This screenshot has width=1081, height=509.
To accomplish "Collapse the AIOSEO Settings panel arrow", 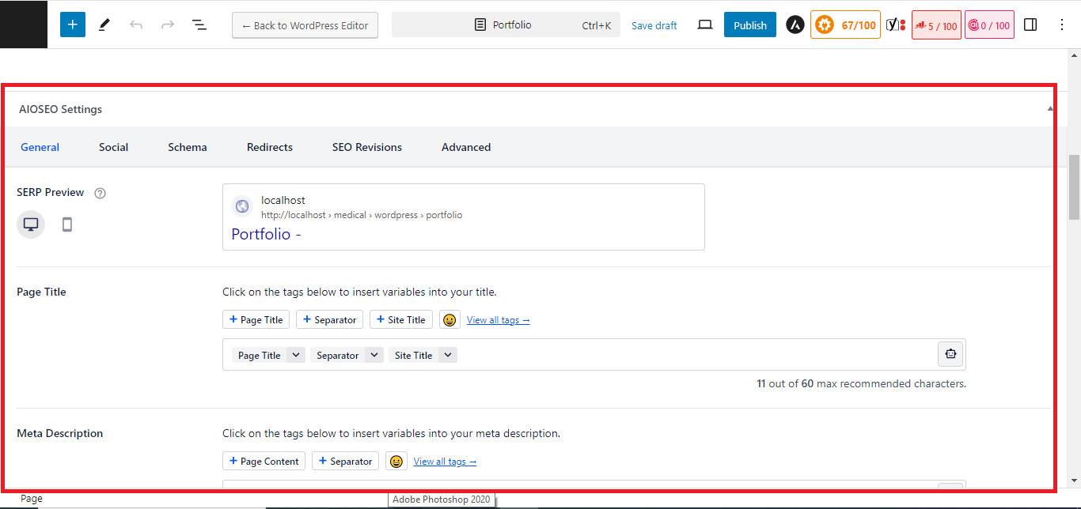I will pos(1050,109).
